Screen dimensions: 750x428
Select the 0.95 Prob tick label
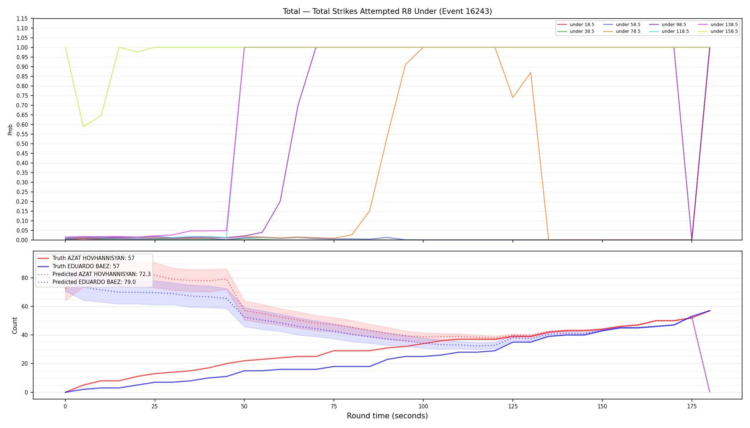pos(22,57)
